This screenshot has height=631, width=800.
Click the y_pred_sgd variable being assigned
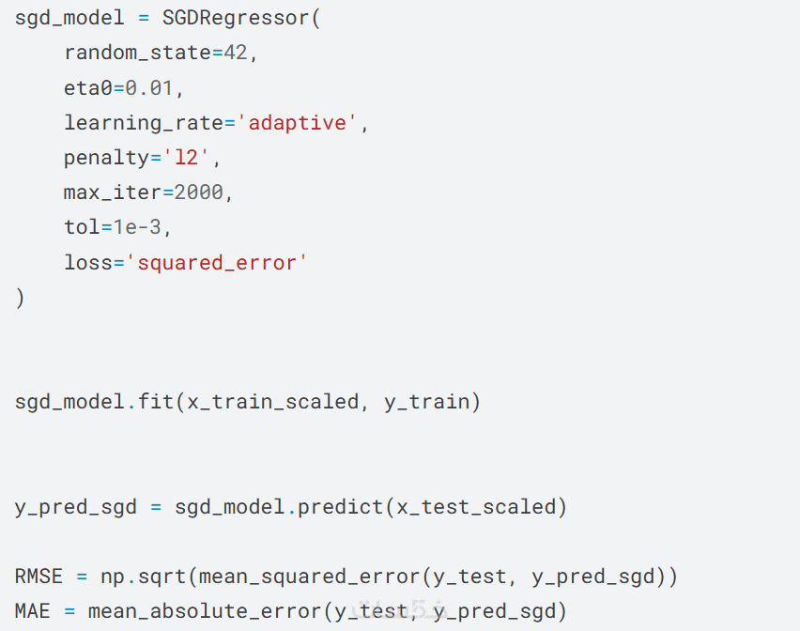tap(75, 507)
